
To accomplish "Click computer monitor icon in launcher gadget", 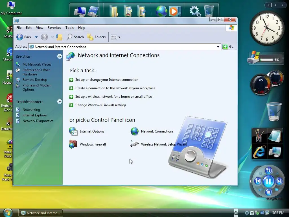I will tap(275, 152).
